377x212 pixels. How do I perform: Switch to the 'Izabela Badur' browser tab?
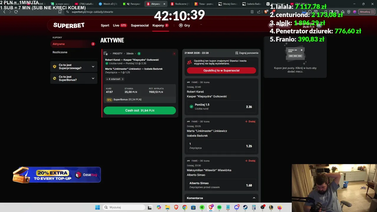tap(252, 4)
